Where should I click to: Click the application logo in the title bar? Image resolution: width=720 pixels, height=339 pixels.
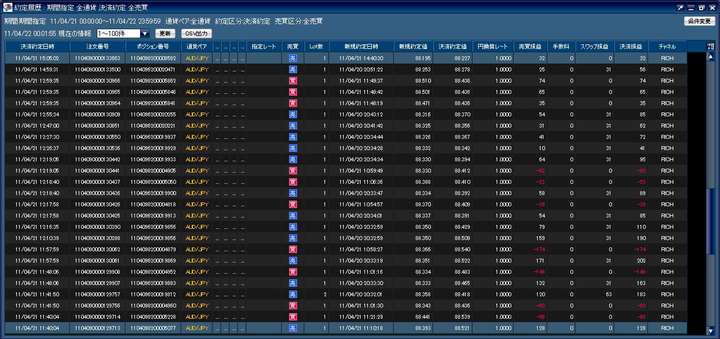[x=8, y=8]
